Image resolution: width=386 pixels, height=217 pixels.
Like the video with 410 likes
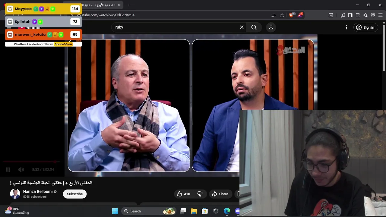coord(184,194)
